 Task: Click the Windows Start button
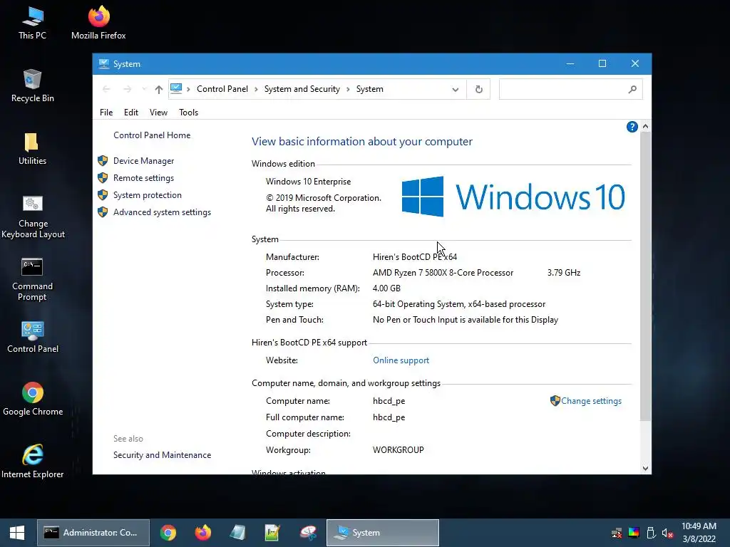[x=17, y=533]
